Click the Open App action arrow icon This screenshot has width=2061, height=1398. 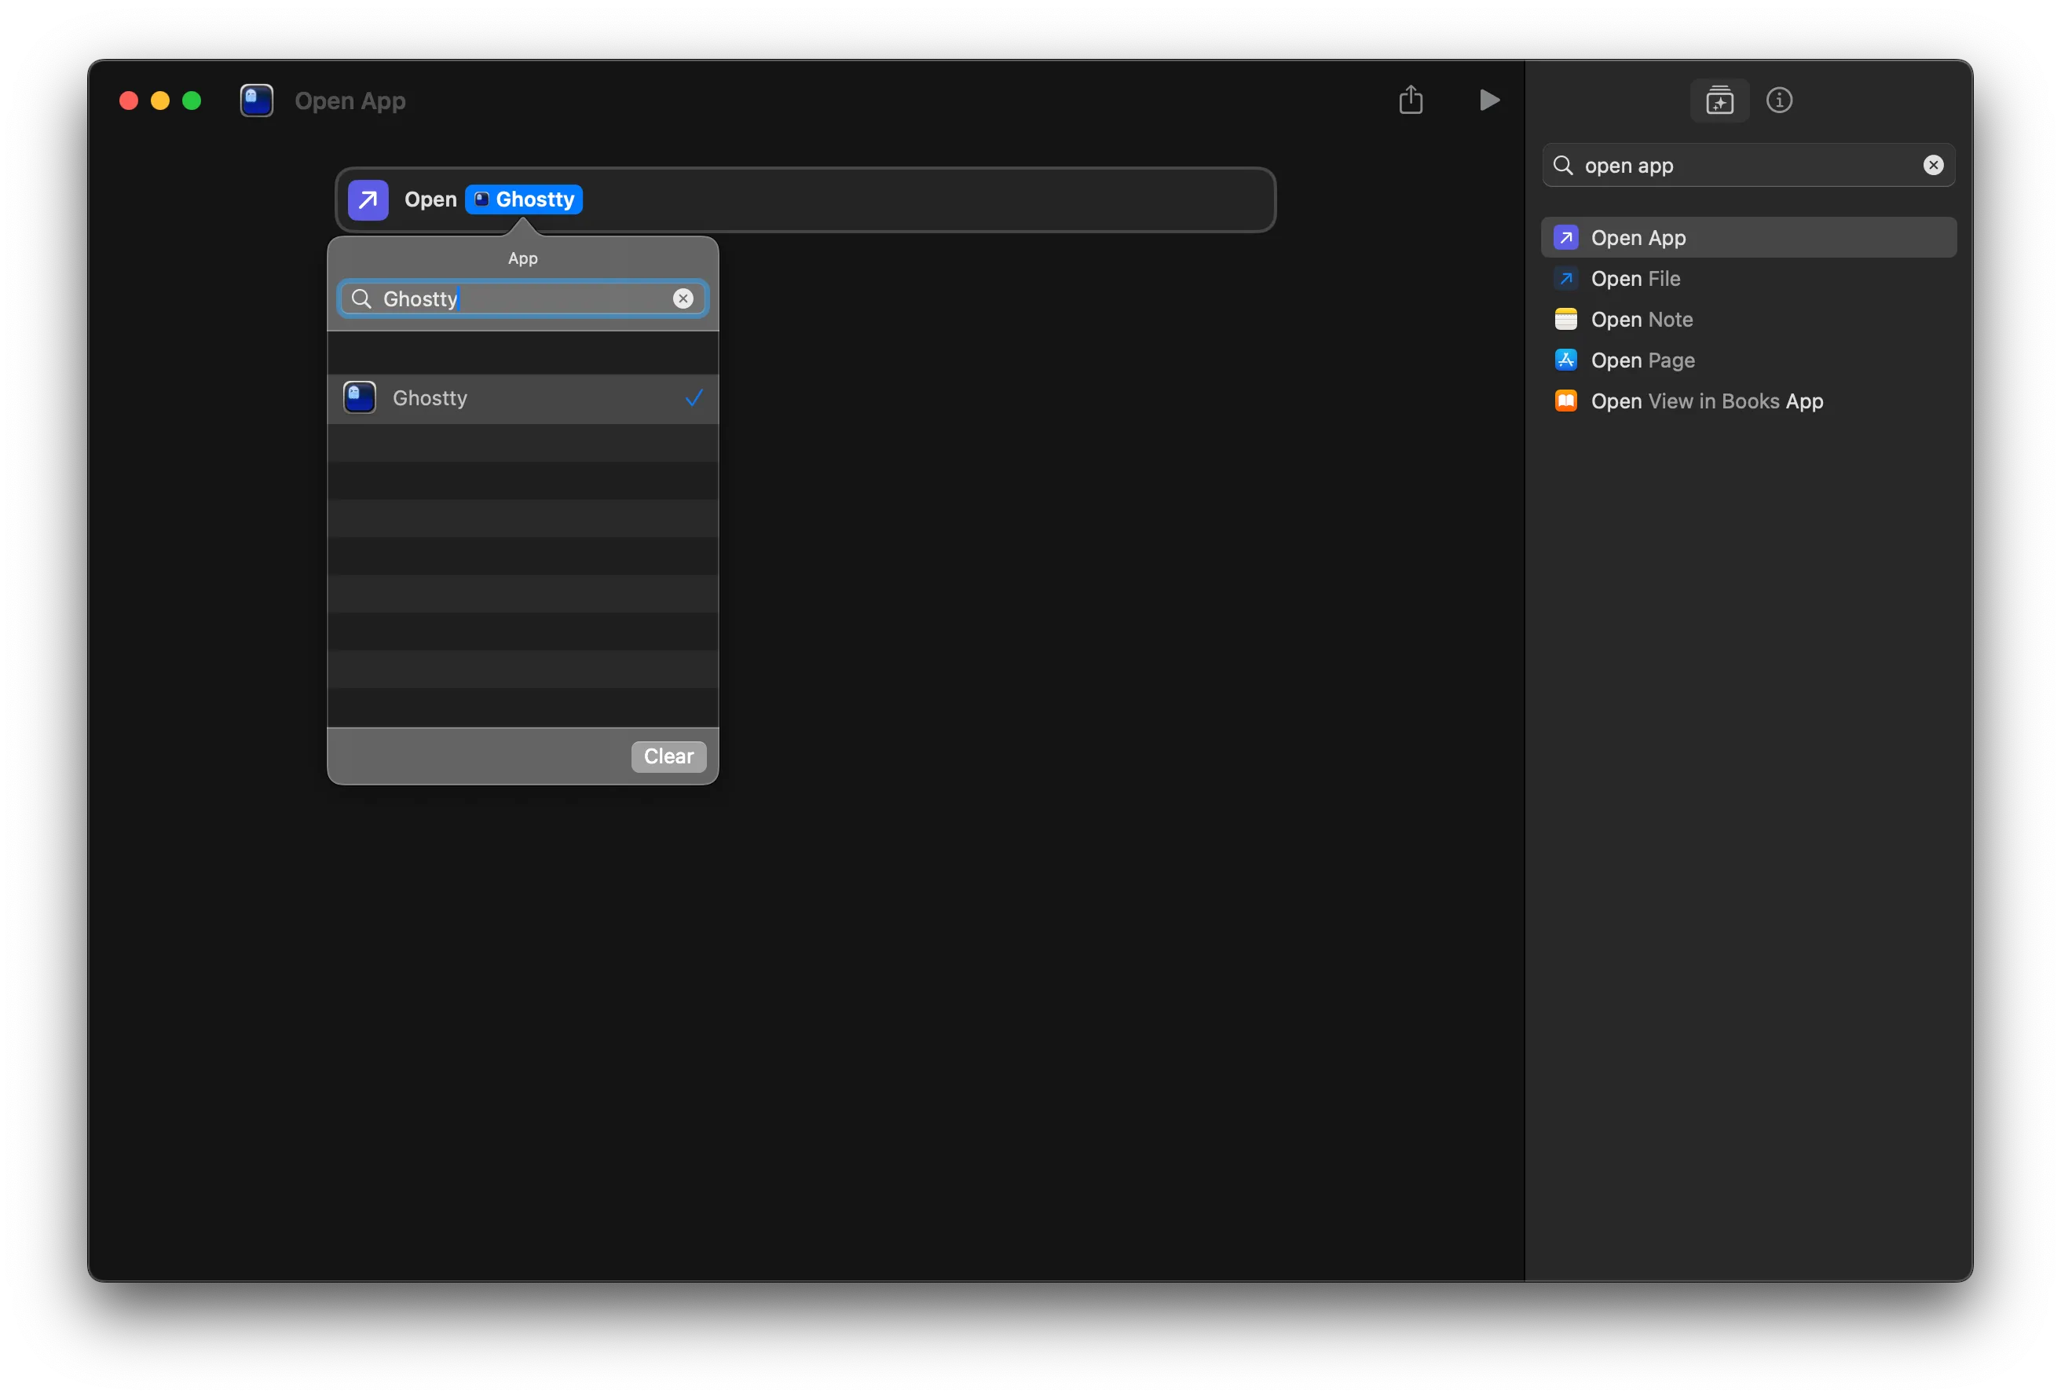[x=368, y=199]
